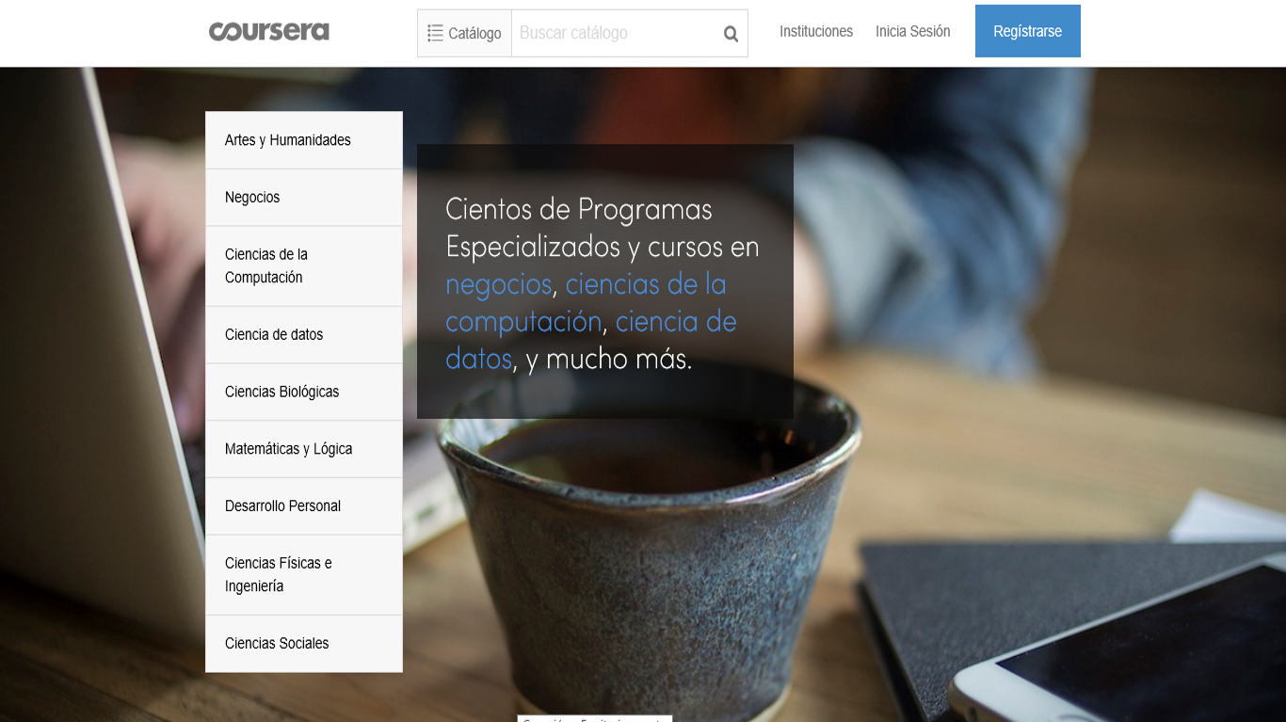Click blue ciencias de la computación banner link
Screen dimensions: 1286x722
pos(645,284)
